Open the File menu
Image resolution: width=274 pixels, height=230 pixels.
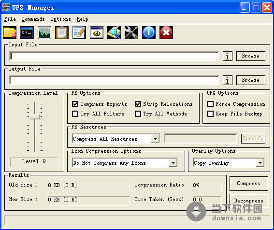tap(10, 19)
